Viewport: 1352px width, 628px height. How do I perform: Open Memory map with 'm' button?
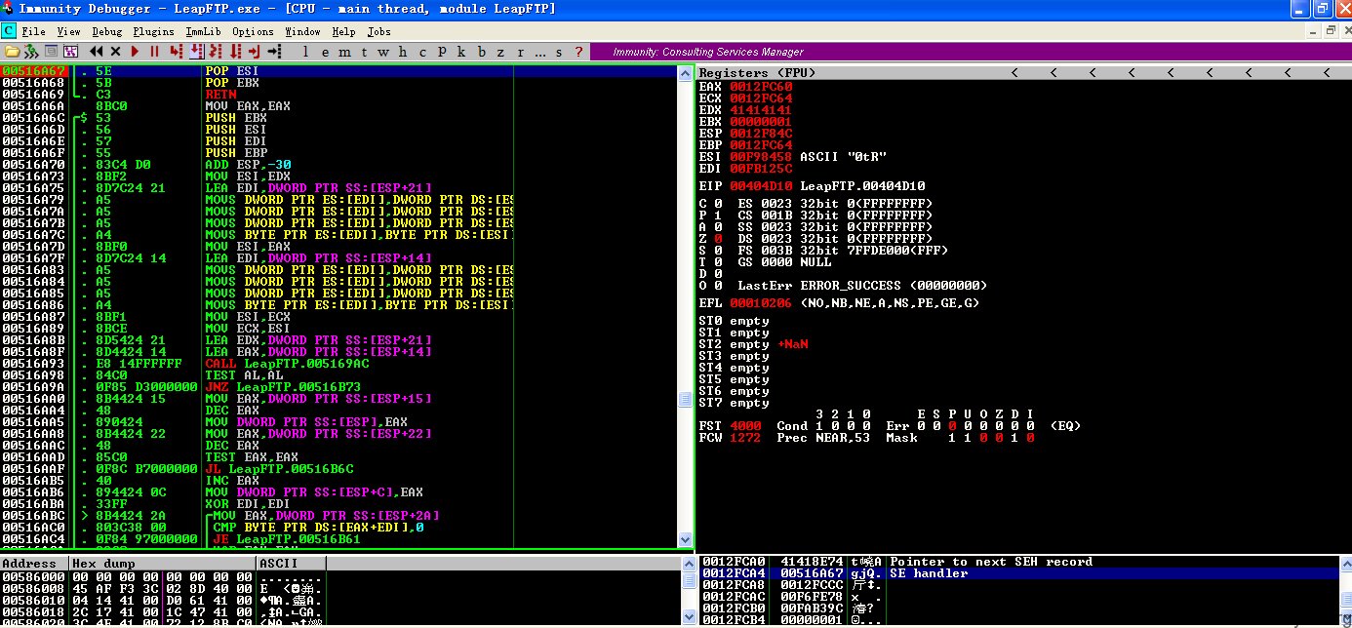pyautogui.click(x=344, y=51)
